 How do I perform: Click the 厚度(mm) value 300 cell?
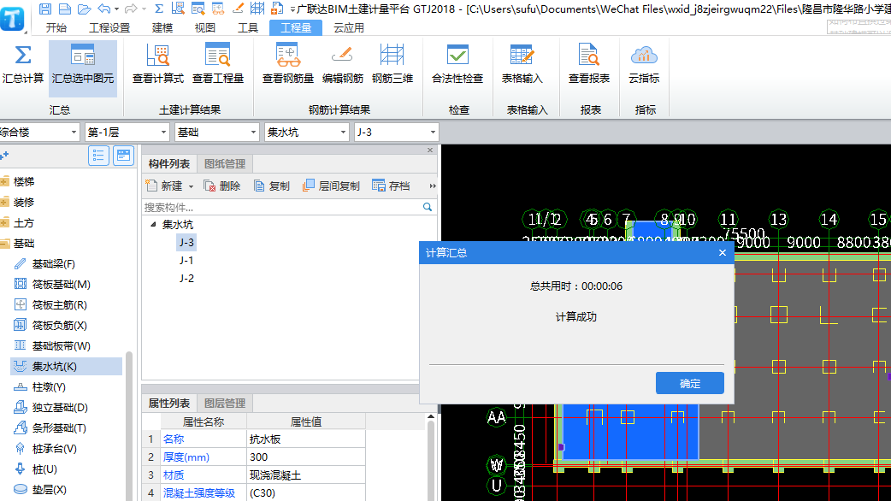[306, 457]
